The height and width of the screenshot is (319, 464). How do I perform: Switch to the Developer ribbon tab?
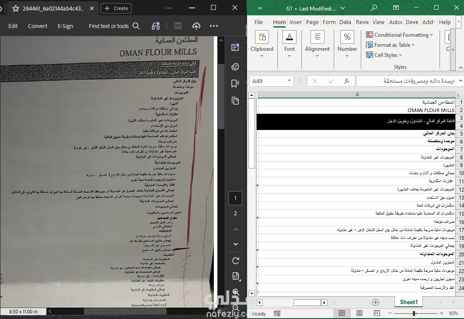pos(412,22)
